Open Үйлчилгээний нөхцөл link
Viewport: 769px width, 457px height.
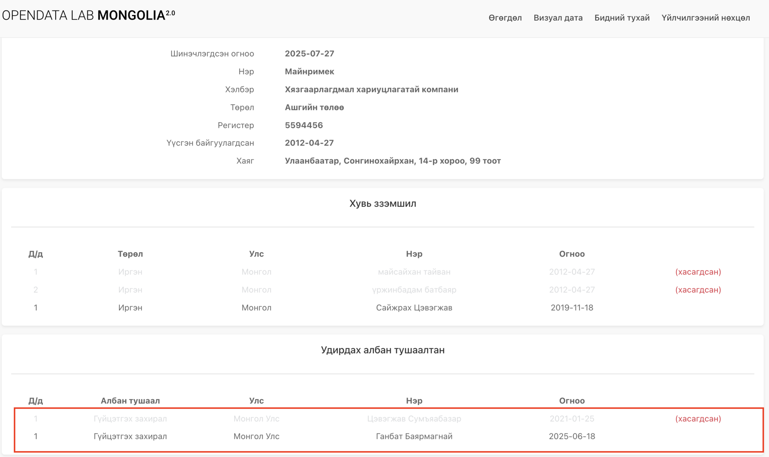point(706,18)
